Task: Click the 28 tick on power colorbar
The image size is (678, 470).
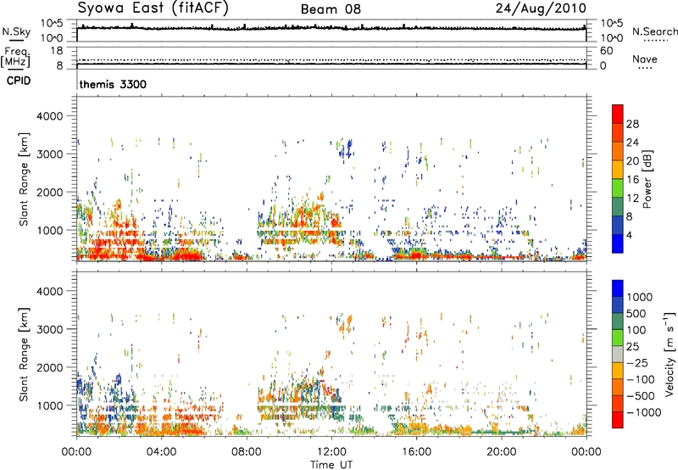Action: pos(632,124)
